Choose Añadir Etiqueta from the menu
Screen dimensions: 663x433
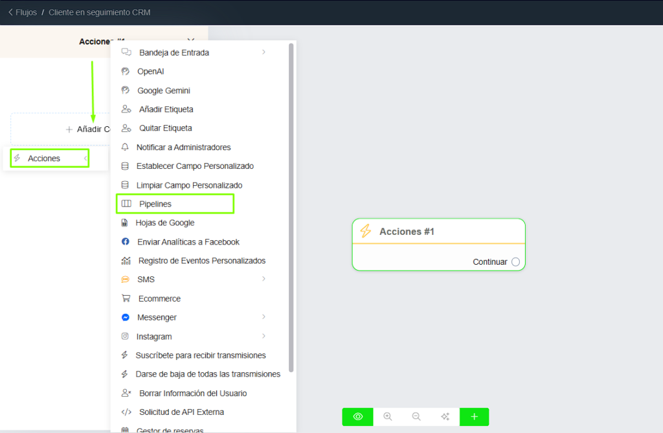pyautogui.click(x=166, y=109)
